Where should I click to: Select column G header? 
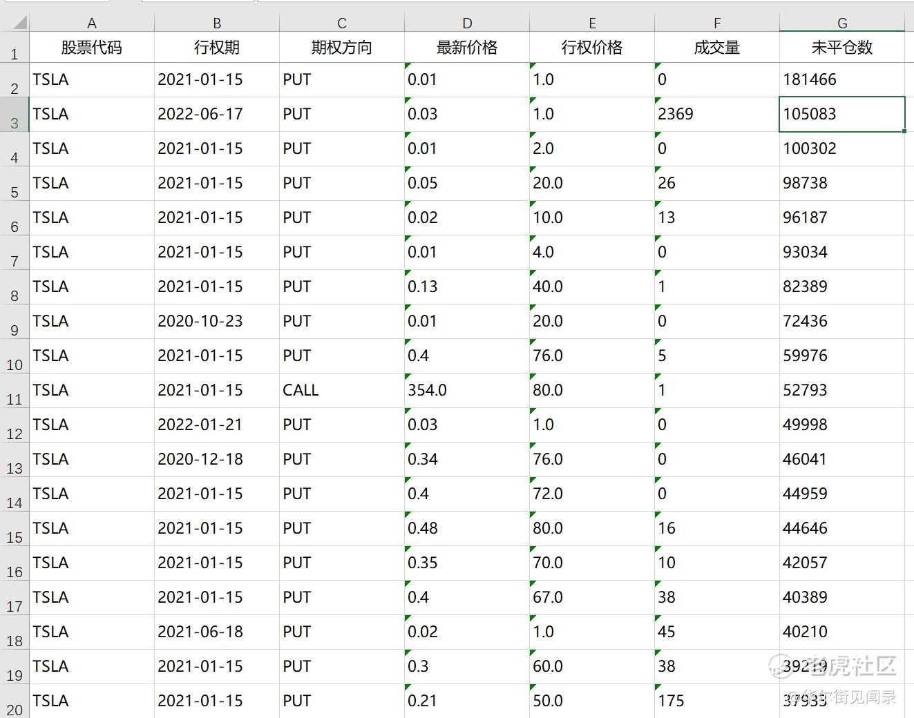[x=841, y=23]
